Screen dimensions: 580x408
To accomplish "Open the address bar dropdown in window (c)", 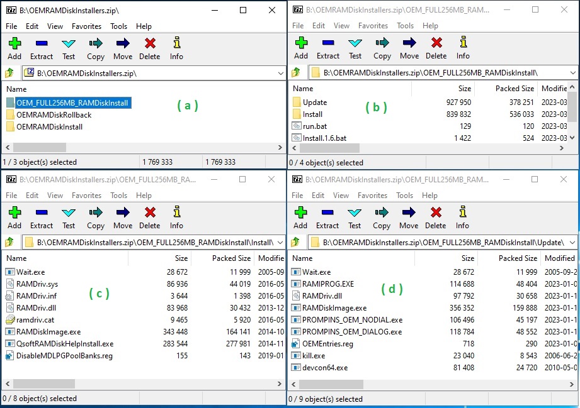I will tap(281, 241).
